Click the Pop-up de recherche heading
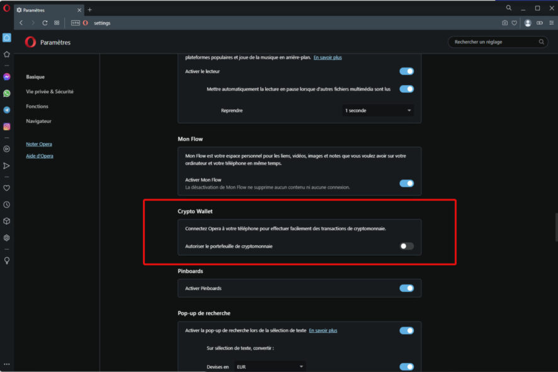 tap(204, 313)
